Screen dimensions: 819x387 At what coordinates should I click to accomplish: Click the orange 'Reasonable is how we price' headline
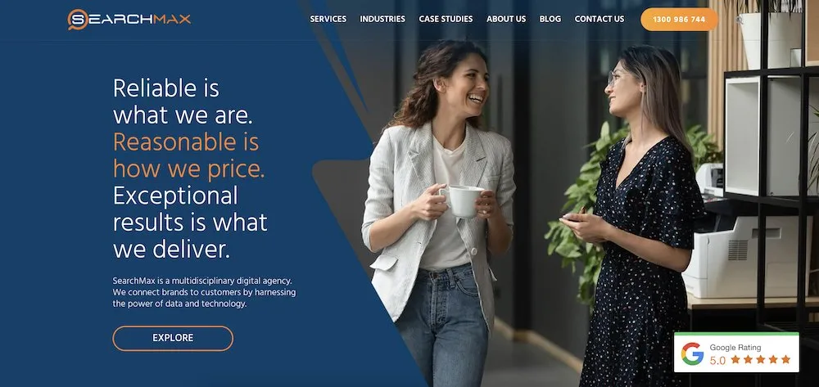188,155
